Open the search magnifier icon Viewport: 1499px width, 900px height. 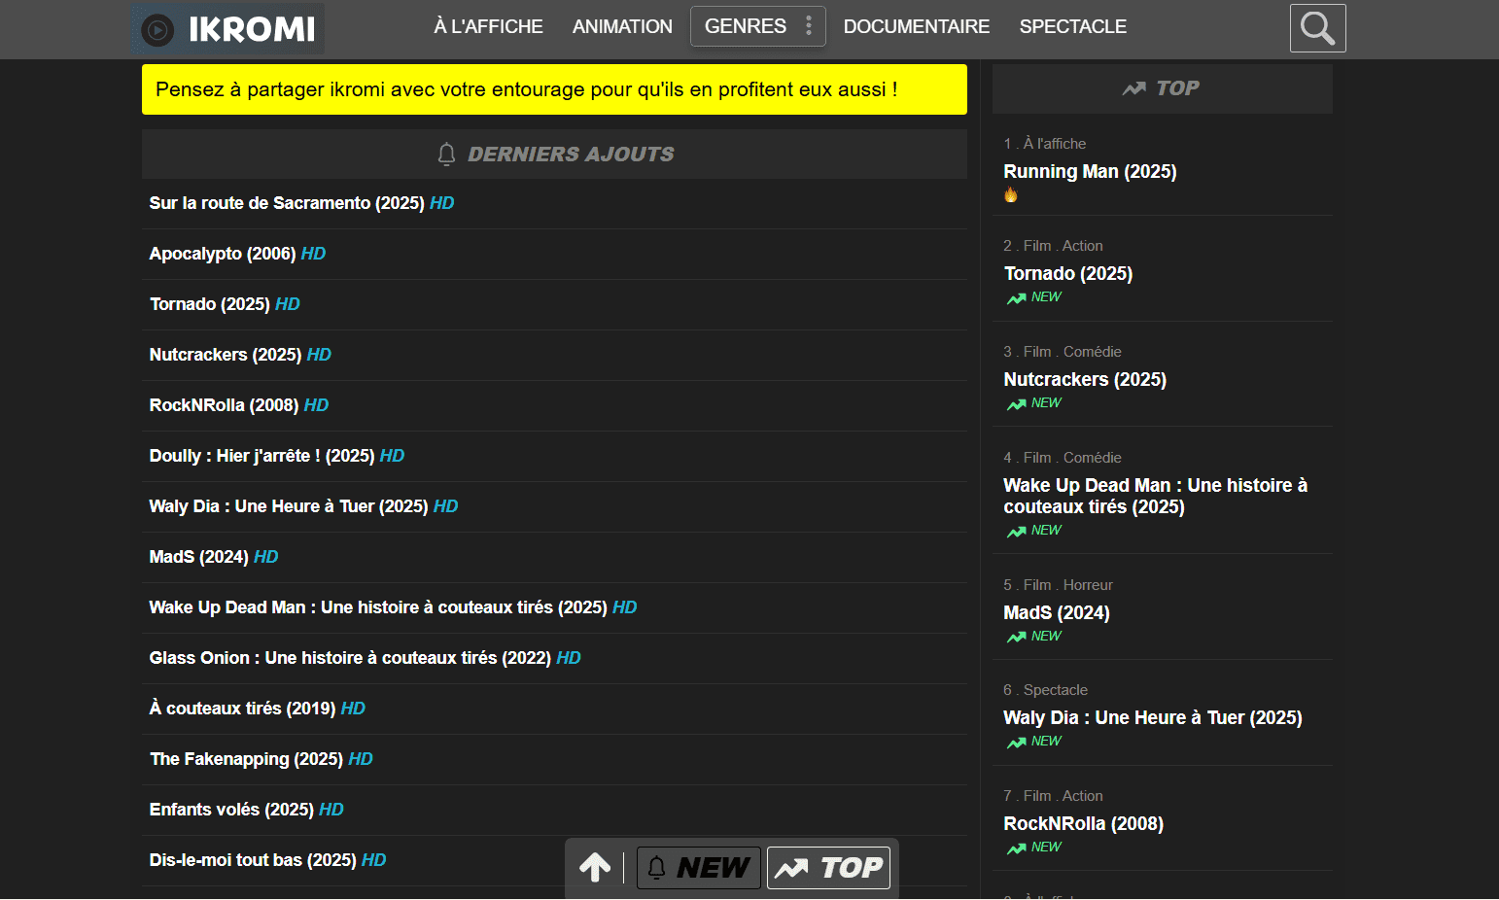click(x=1317, y=28)
